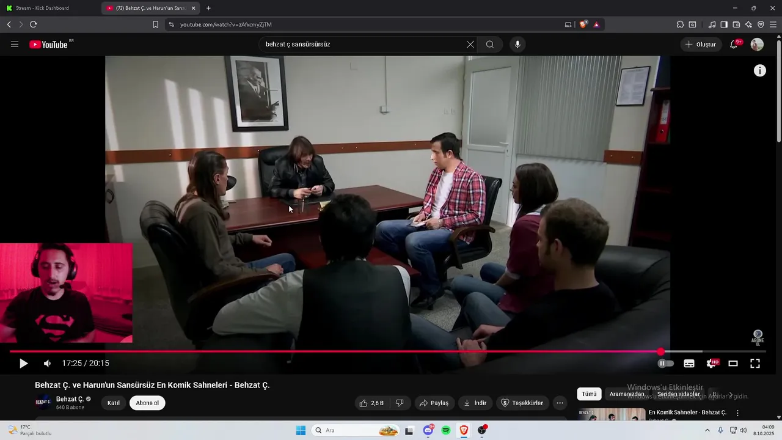The width and height of the screenshot is (782, 440).
Task: Click the İndir download button
Action: [x=475, y=403]
